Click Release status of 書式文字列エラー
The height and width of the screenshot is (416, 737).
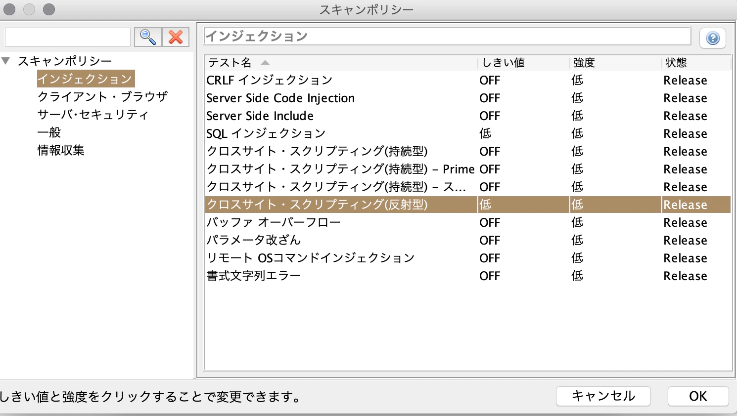pos(685,276)
